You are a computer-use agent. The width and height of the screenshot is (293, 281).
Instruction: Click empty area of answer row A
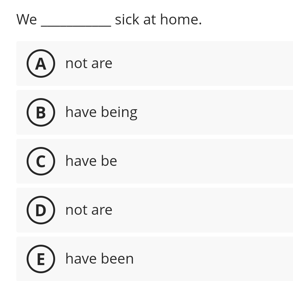click(207, 63)
